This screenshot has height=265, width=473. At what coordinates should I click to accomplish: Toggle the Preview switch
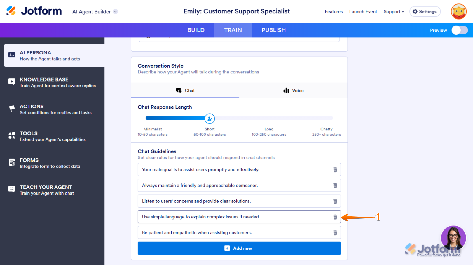[x=460, y=30]
